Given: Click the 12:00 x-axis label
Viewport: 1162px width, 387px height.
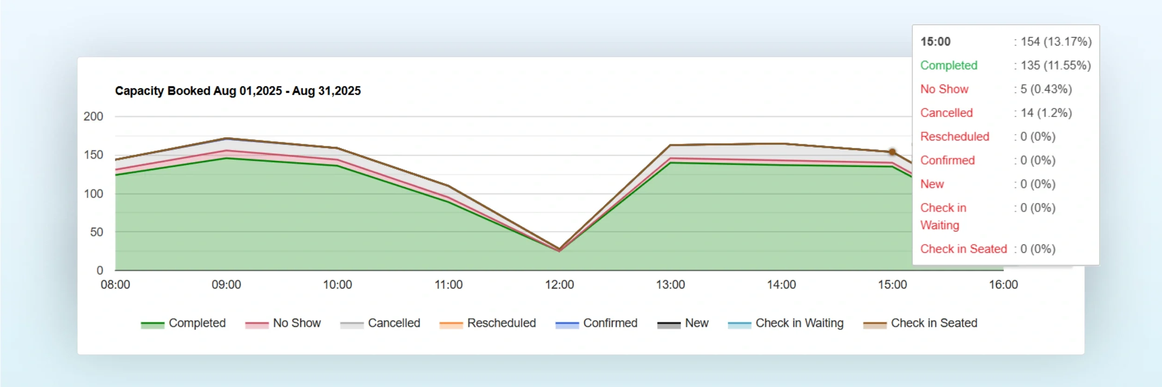Looking at the screenshot, I should [559, 284].
